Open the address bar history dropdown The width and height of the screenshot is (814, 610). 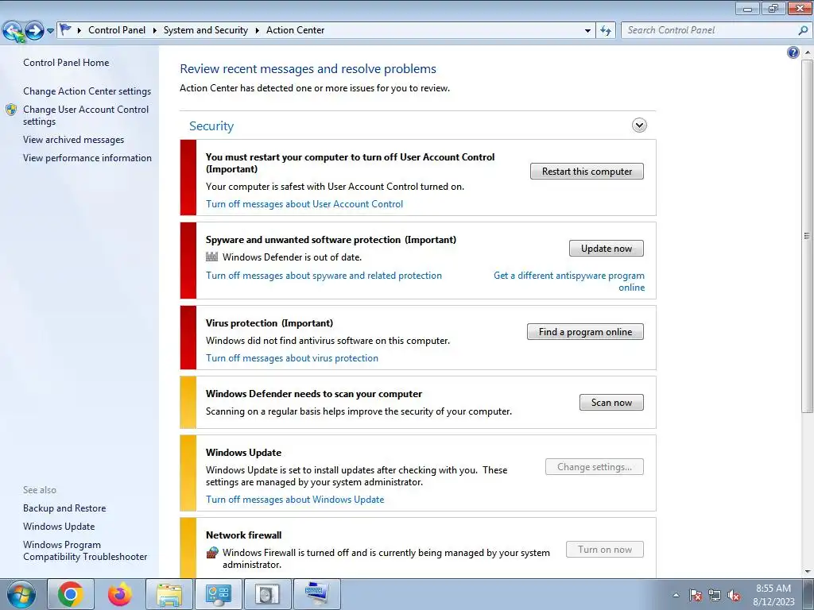(x=587, y=31)
